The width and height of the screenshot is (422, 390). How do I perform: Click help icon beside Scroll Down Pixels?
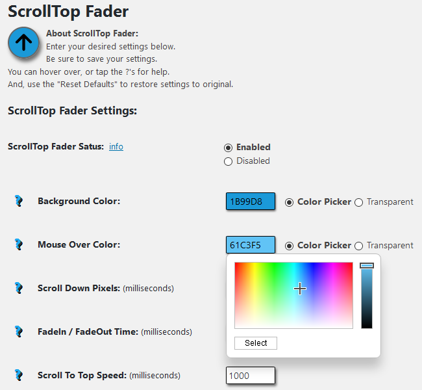[x=19, y=288]
